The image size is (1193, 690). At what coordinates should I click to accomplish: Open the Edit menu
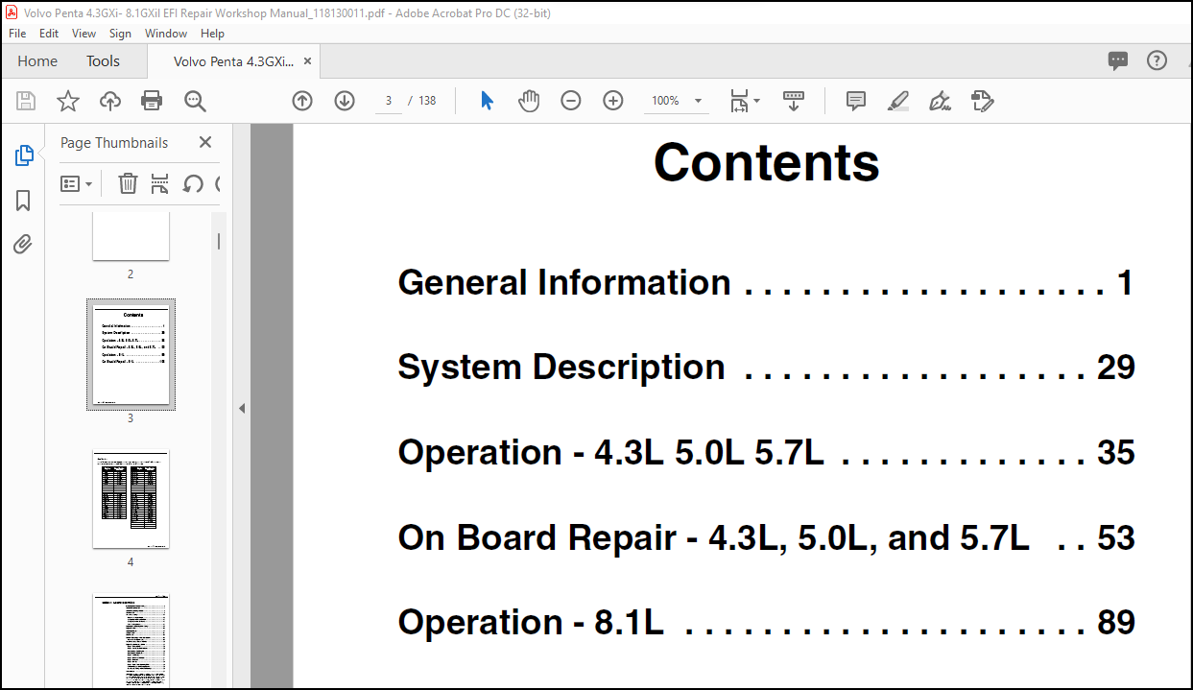(49, 33)
